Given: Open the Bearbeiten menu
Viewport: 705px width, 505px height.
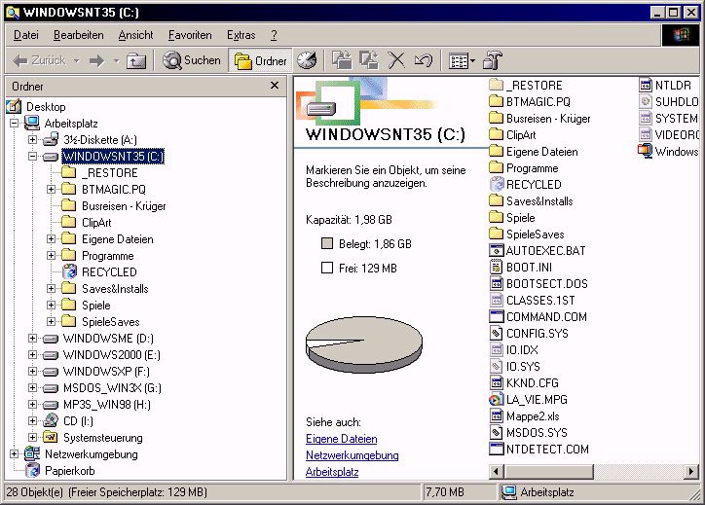Looking at the screenshot, I should [79, 35].
